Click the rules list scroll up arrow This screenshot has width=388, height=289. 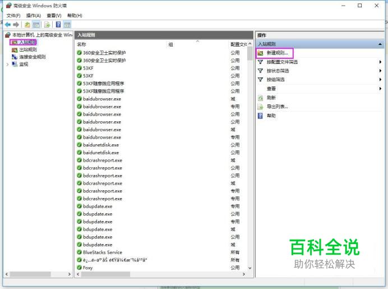(x=250, y=44)
